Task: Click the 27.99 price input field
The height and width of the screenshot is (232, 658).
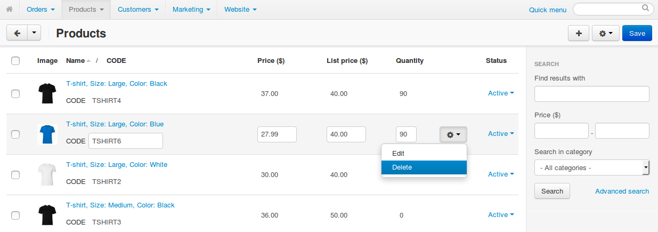Action: 277,134
